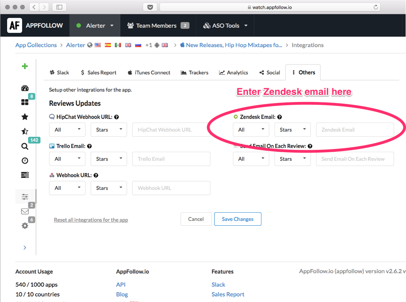Open the gear settings icon with badge 6
Viewport: 406px width, 302px height.
(x=25, y=226)
